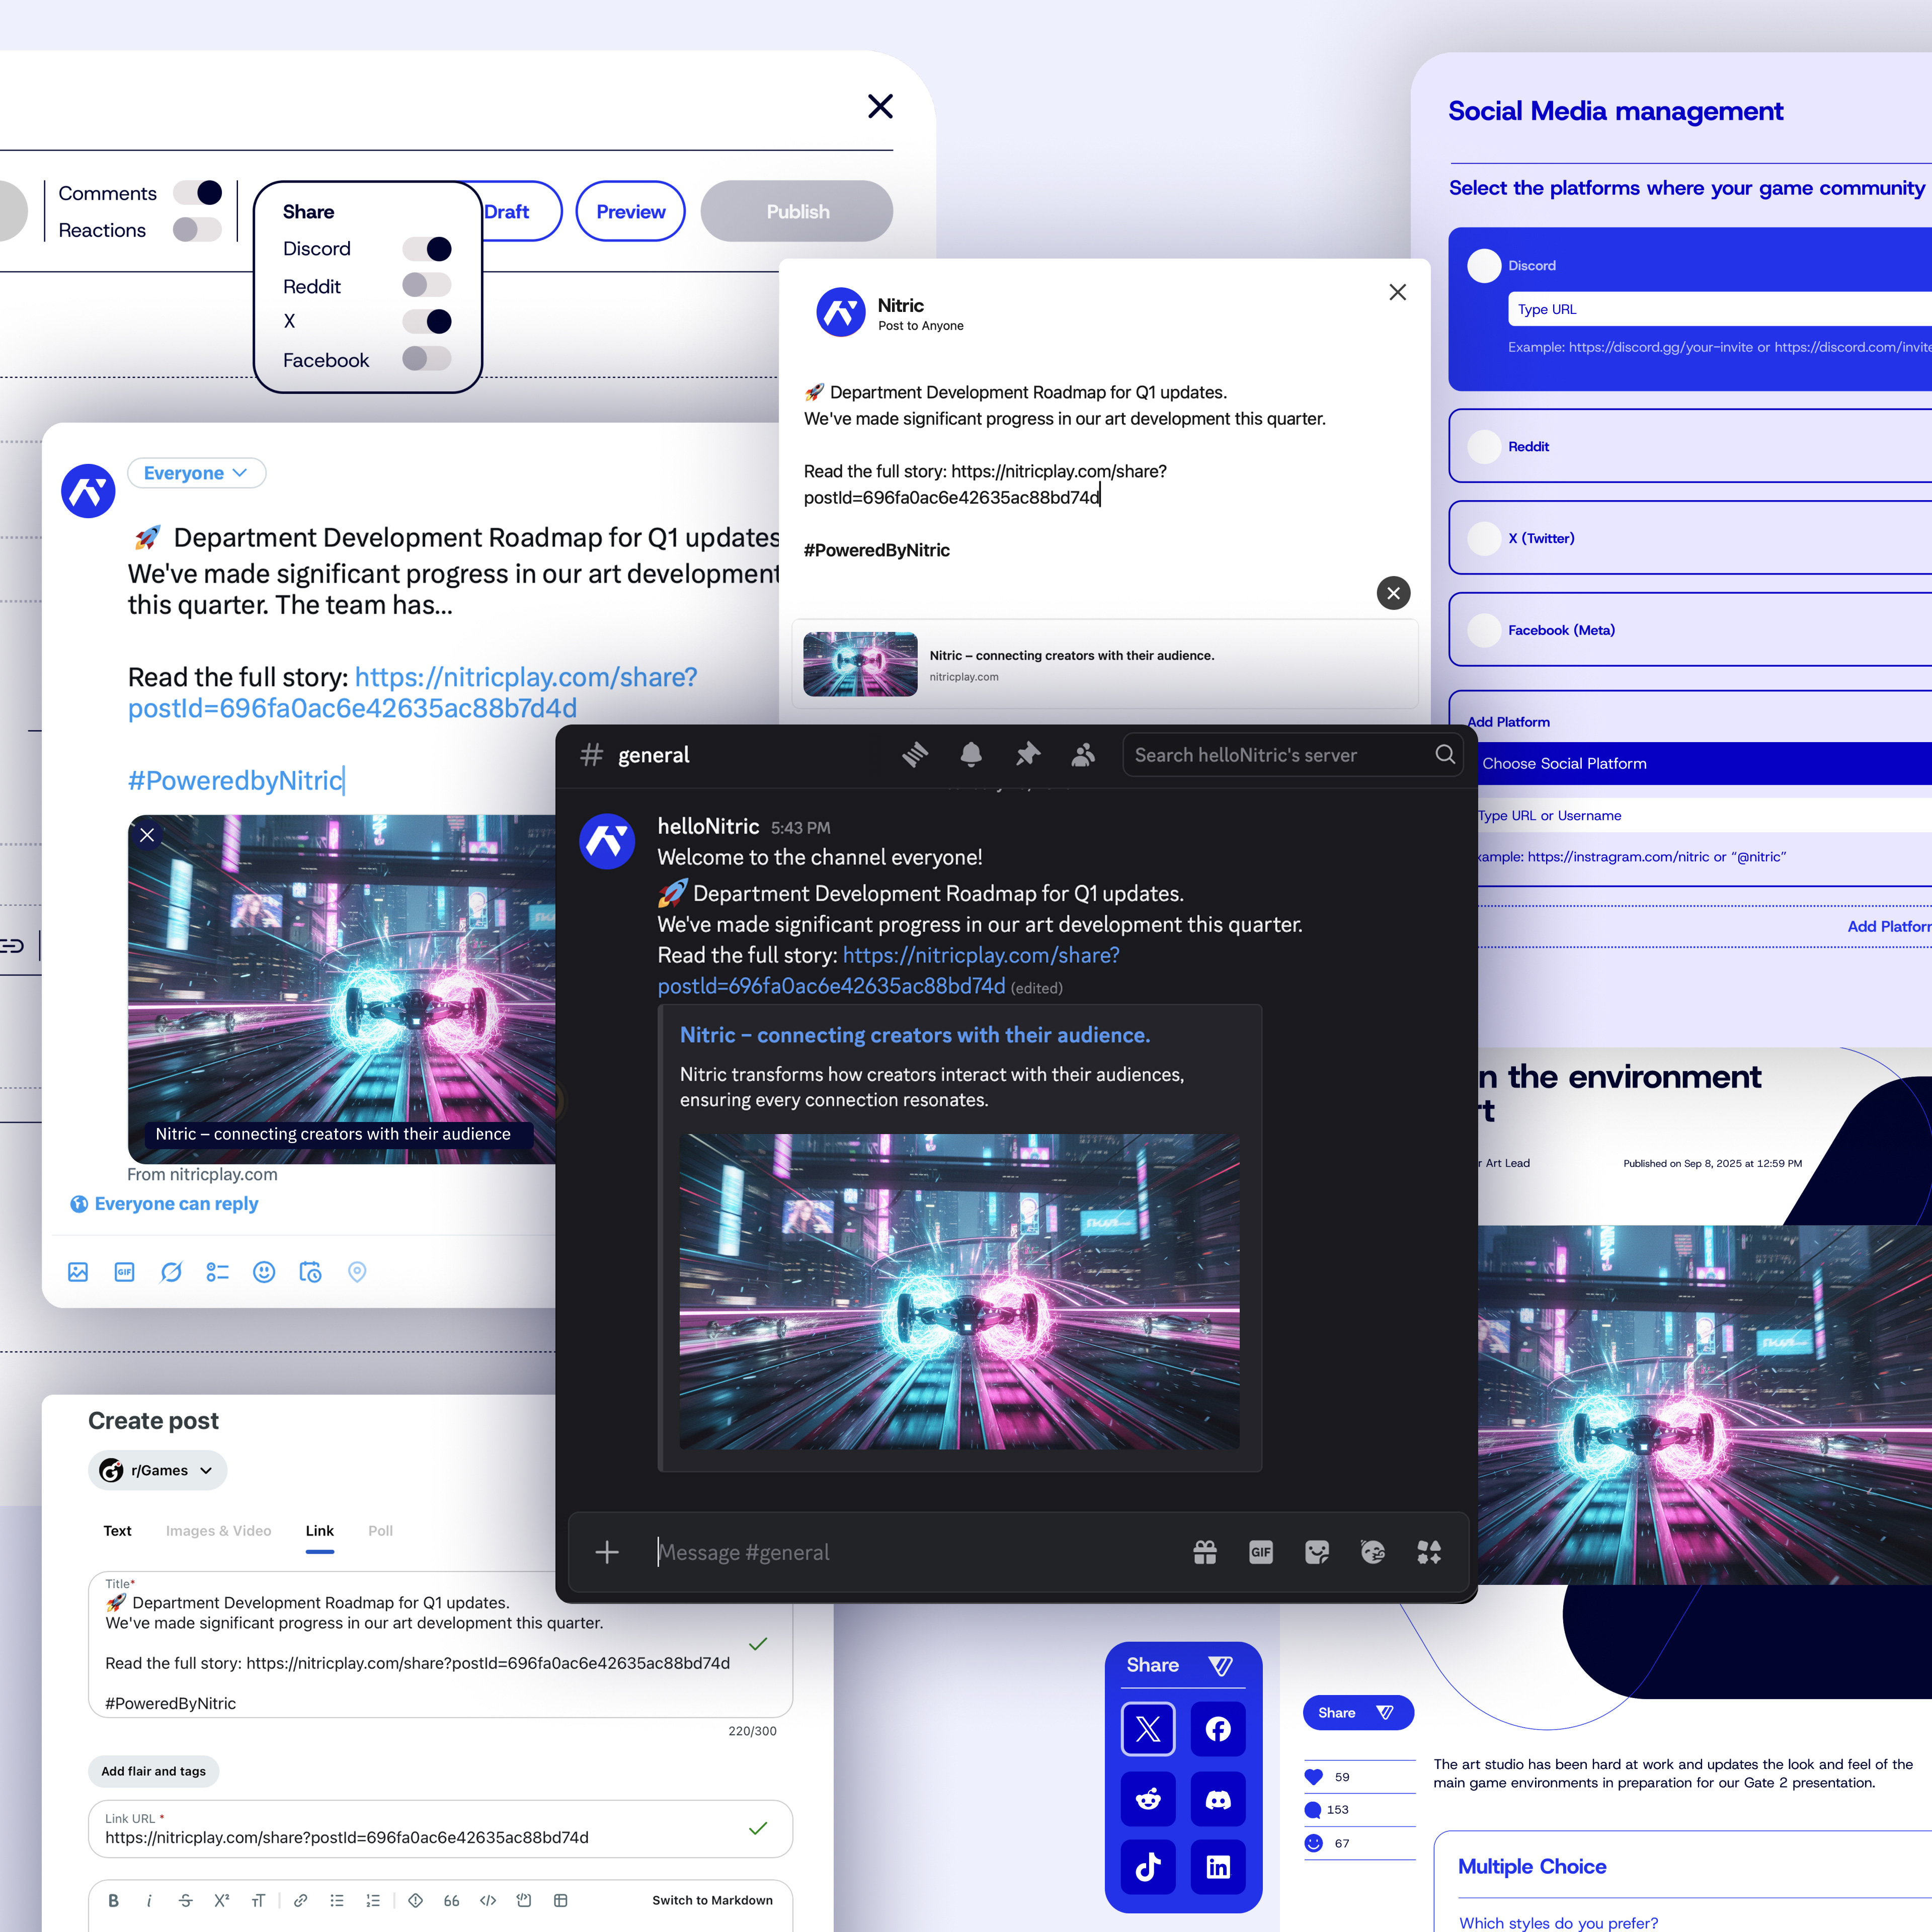Select the sticker icon in Discord chat
Screen dimensions: 1932x1932
tap(1316, 1552)
